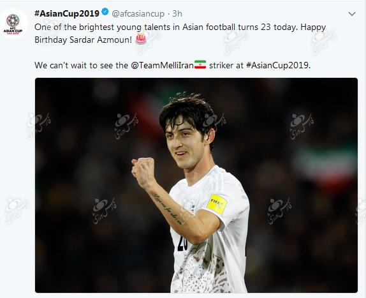Viewport: 366px width, 298px height.
Task: Open the @TeamMelliIran mention
Action: [x=162, y=65]
